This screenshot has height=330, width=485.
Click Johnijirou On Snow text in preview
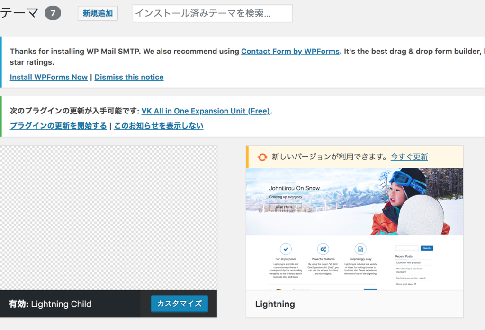[x=294, y=188]
